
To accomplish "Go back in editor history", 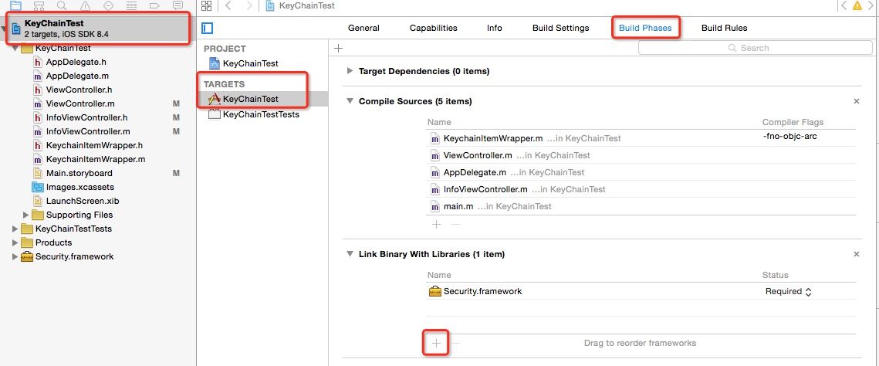I will pos(228,5).
